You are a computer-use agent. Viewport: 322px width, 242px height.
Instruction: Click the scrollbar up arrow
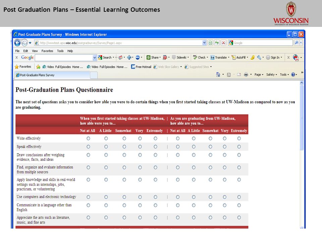(302, 83)
